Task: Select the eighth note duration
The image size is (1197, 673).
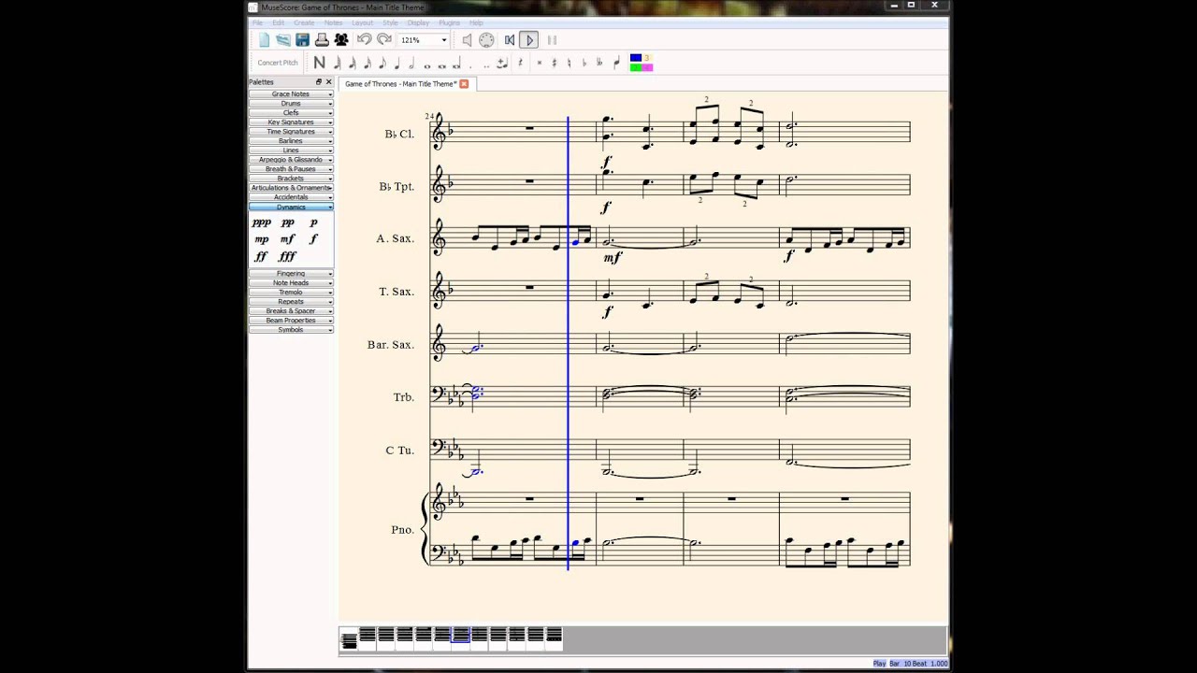Action: tap(382, 64)
